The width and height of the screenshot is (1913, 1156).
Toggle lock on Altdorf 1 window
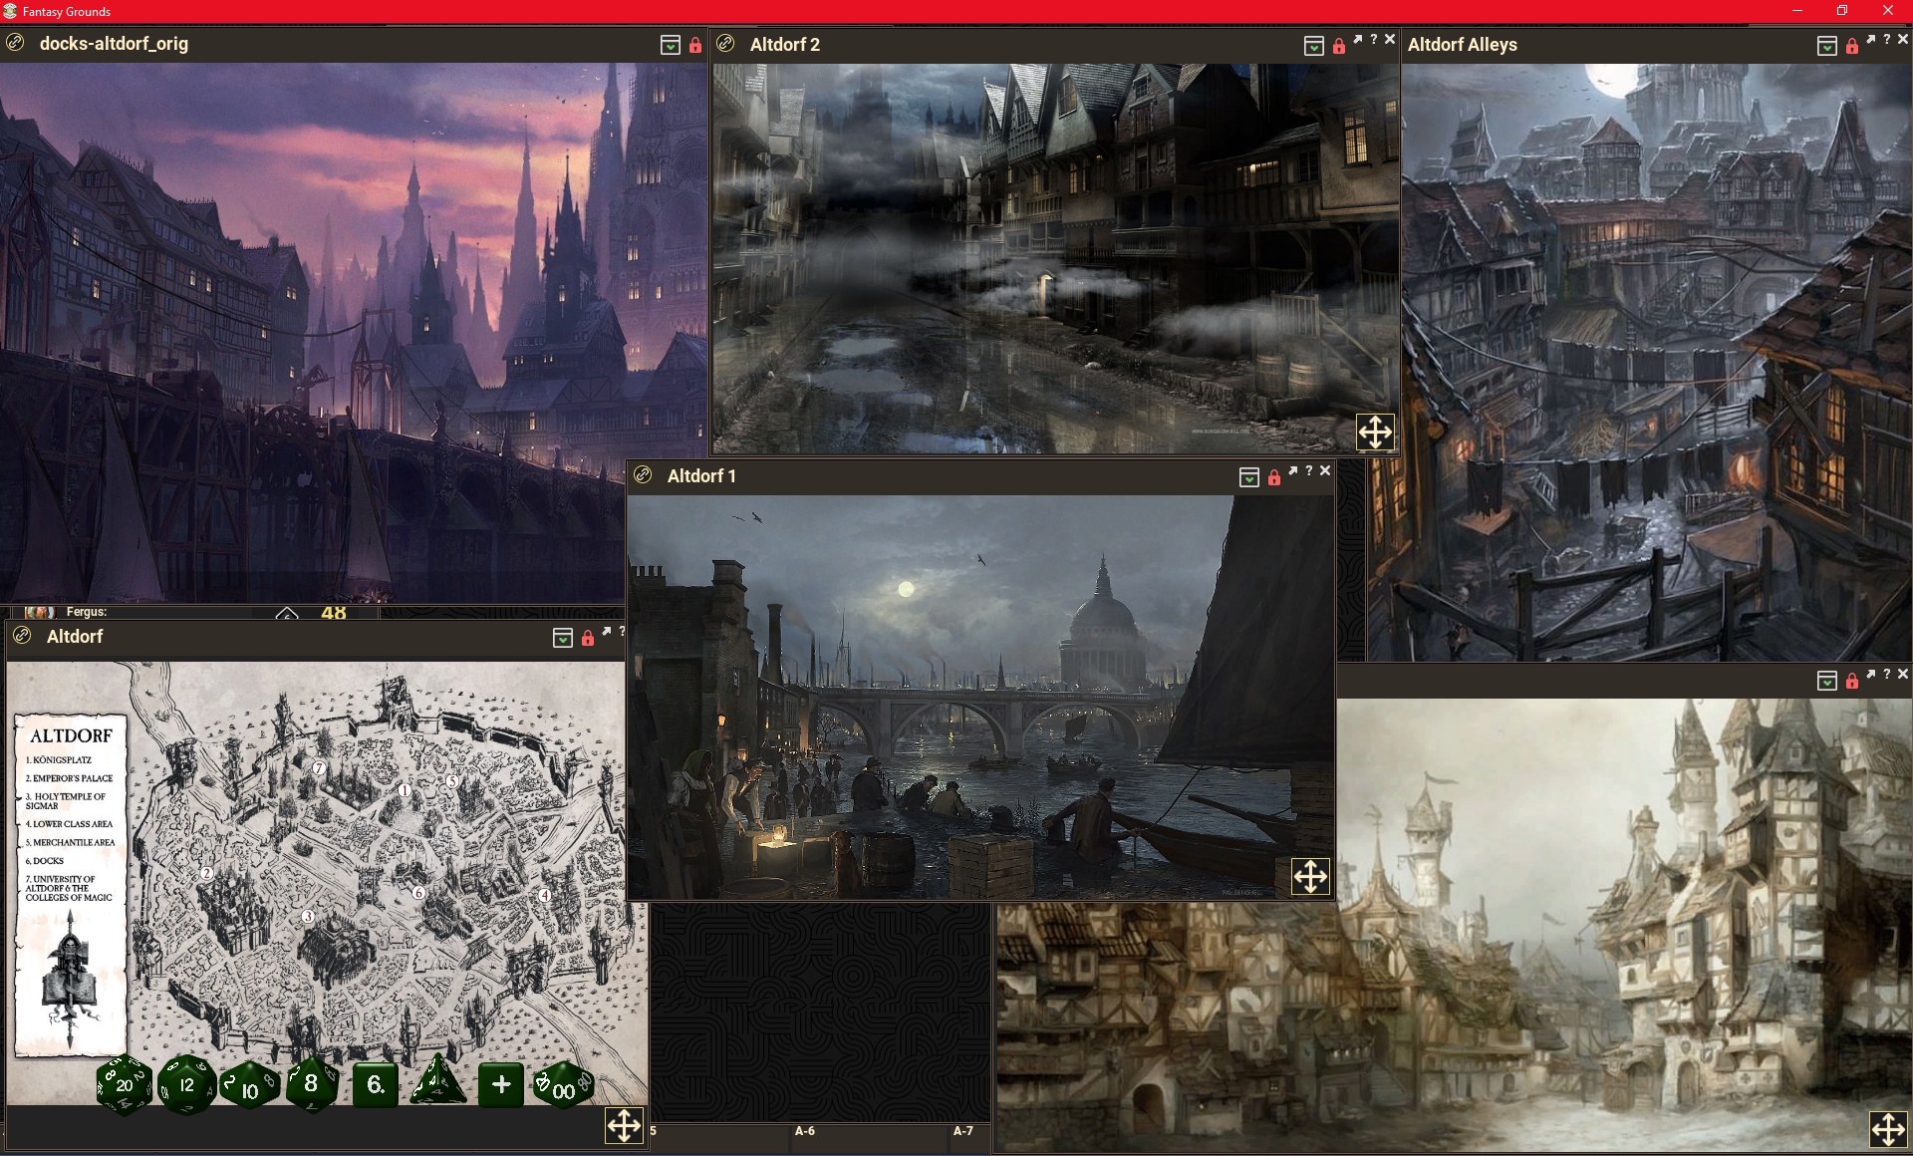[x=1273, y=477]
